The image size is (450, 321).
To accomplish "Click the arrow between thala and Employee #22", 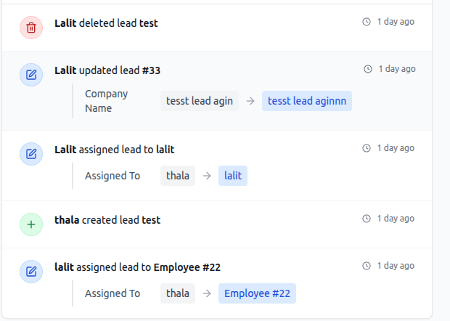I will coord(207,293).
